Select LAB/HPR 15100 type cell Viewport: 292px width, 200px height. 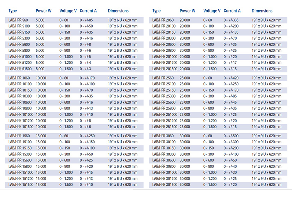pos(20,142)
